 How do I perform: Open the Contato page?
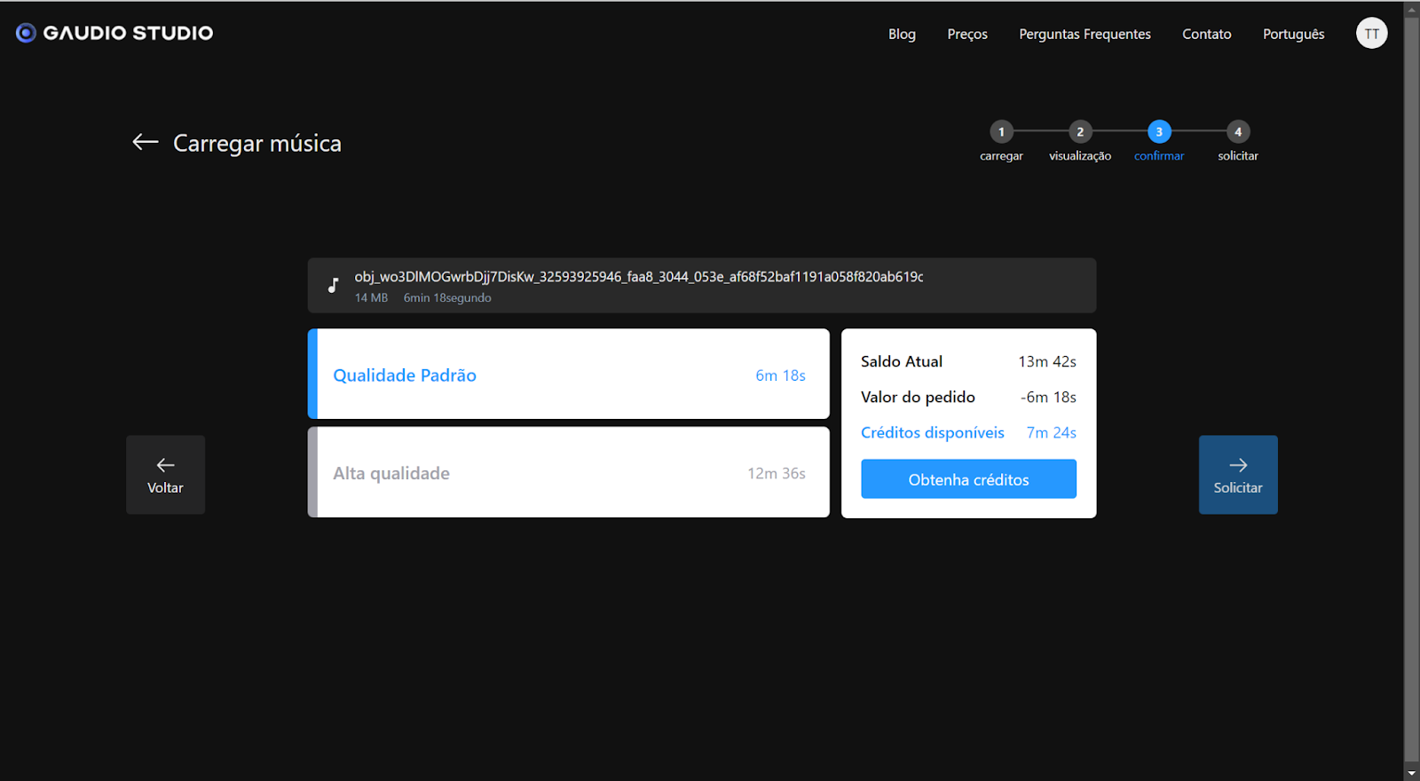[1206, 34]
